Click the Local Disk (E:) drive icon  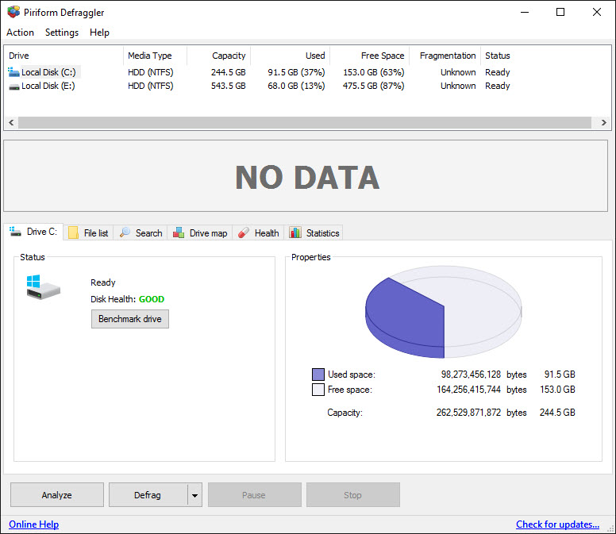pos(14,86)
